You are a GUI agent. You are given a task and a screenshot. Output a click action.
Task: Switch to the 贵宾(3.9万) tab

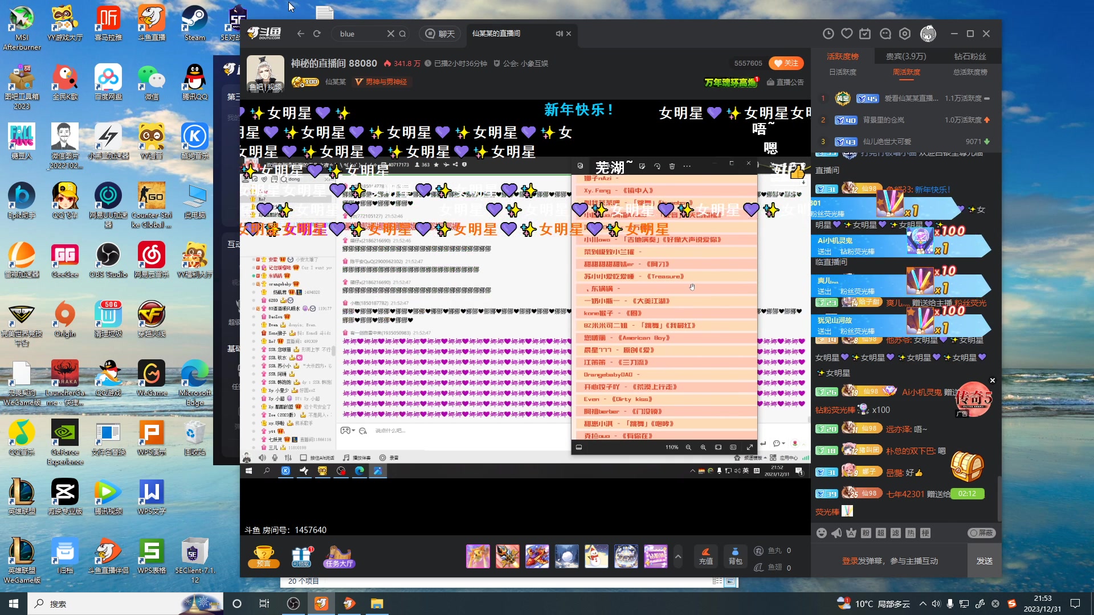coord(906,56)
